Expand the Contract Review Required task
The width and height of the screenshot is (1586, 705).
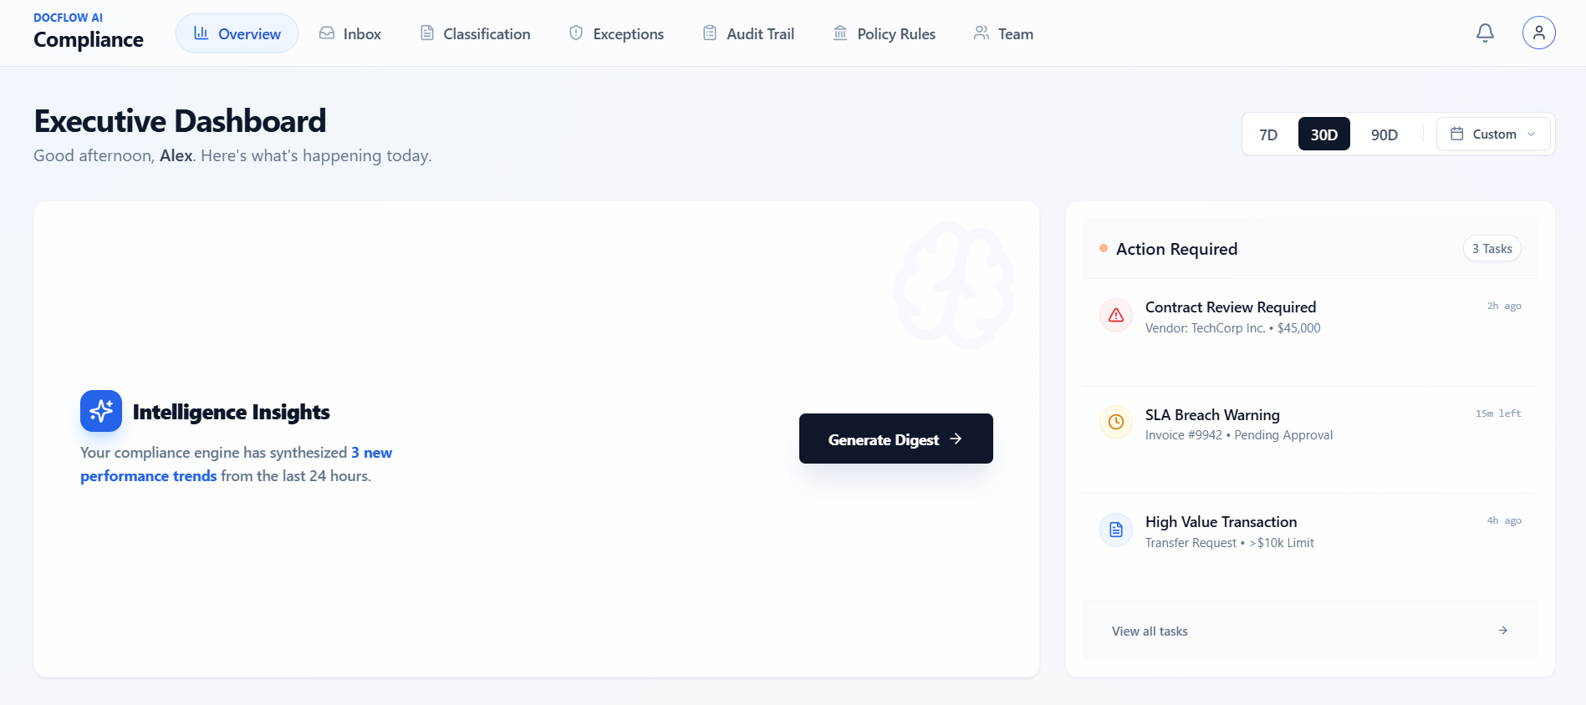tap(1310, 332)
